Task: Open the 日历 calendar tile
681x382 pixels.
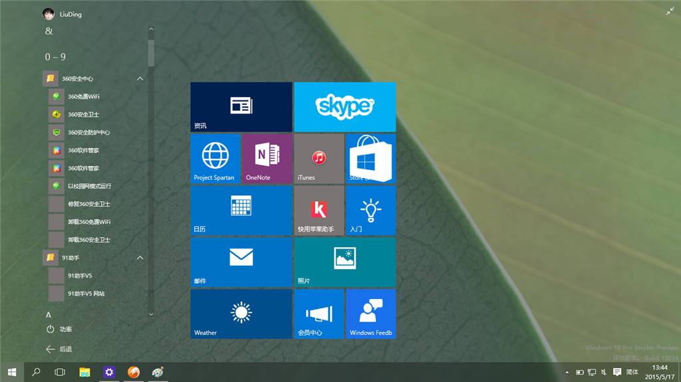Action: pos(241,210)
